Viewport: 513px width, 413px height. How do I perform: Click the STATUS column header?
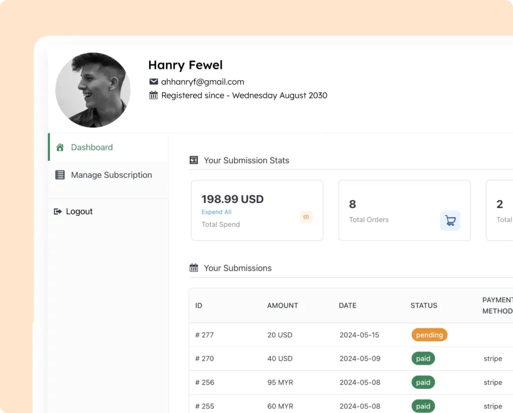(x=424, y=305)
